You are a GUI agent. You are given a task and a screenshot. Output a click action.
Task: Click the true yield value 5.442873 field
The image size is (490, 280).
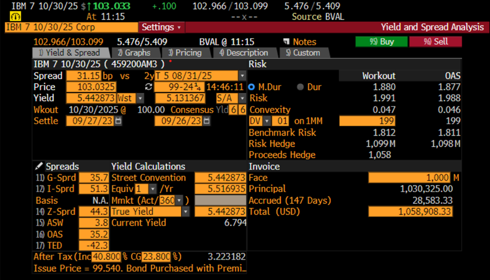(x=220, y=212)
